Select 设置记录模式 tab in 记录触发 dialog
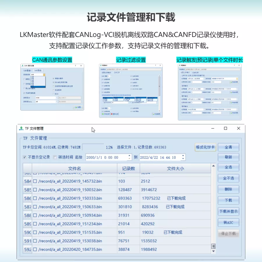262x262 pixels. point(185,73)
